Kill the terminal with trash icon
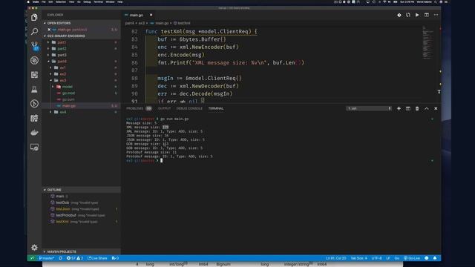The width and height of the screenshot is (475, 267). pyautogui.click(x=417, y=108)
